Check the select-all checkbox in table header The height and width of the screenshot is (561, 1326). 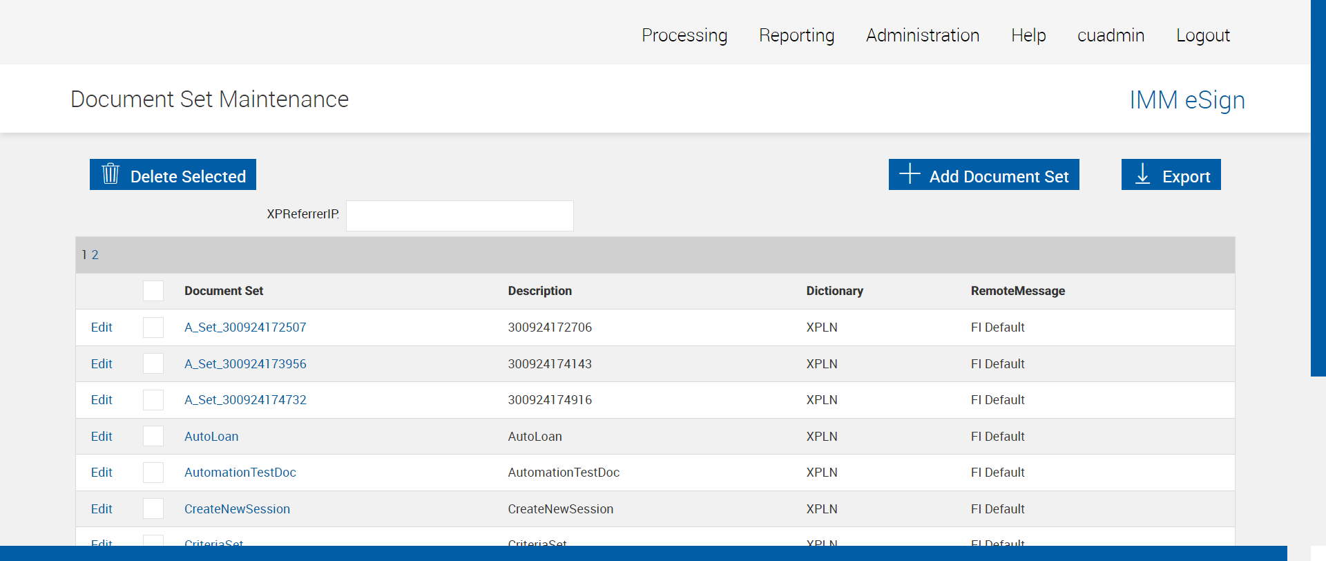153,291
